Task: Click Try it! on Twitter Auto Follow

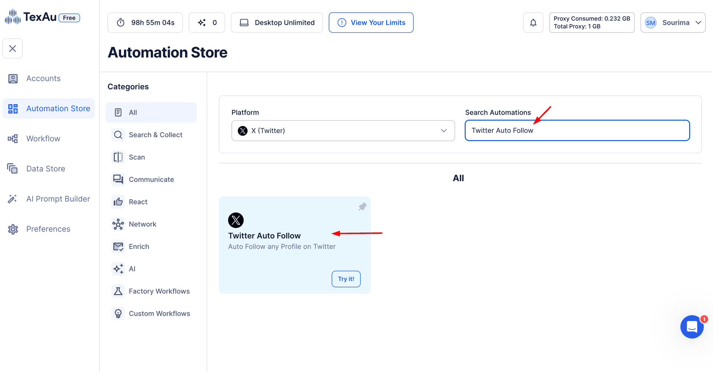Action: coord(346,279)
